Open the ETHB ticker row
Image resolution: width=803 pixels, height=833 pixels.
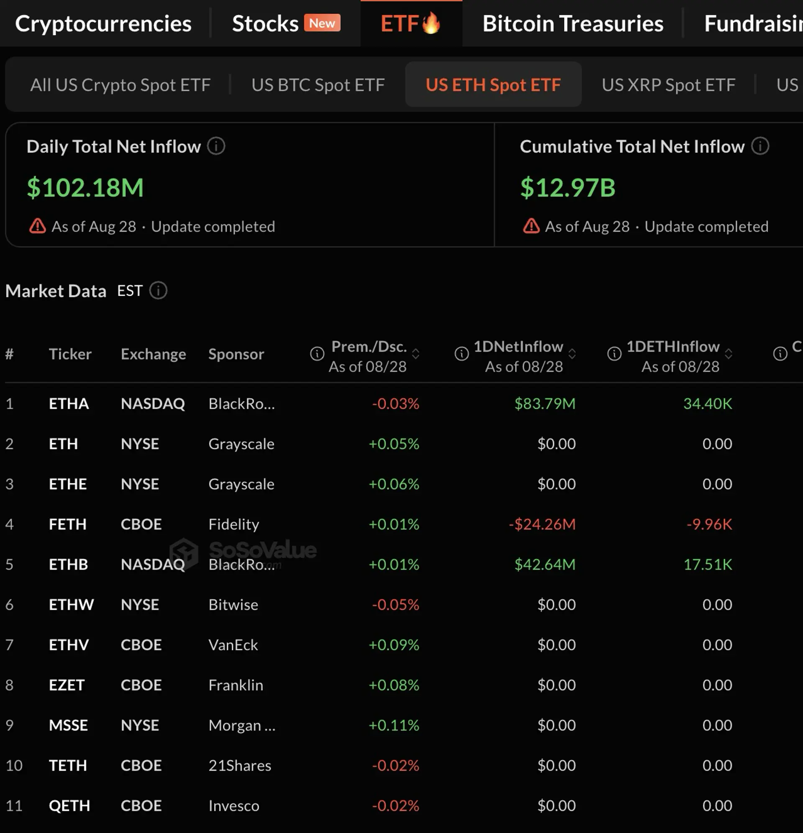coord(69,565)
